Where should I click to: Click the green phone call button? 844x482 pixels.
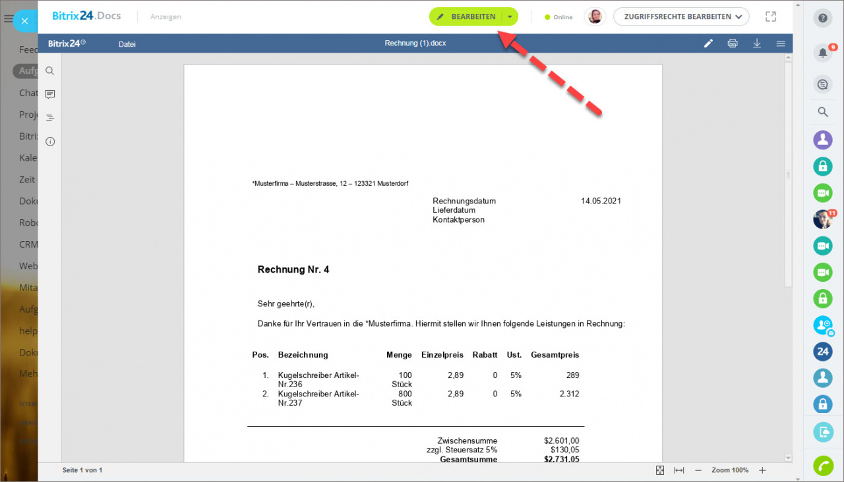click(x=822, y=466)
